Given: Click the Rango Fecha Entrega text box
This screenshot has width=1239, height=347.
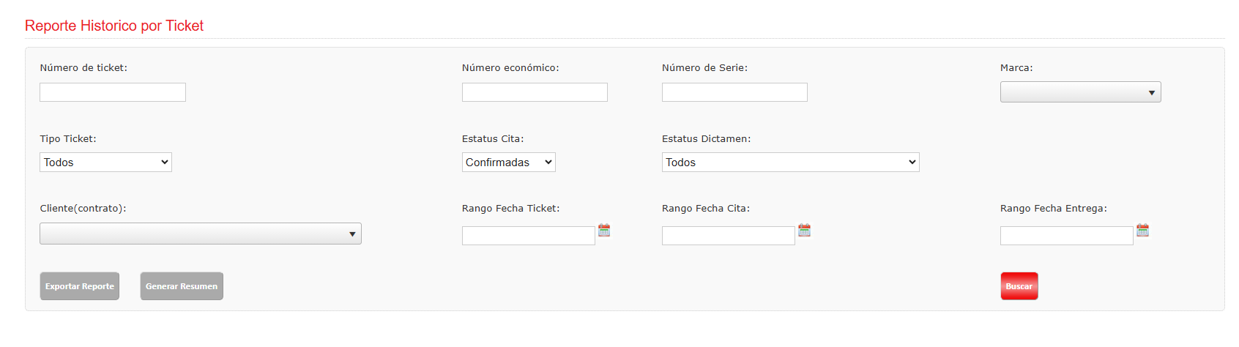Looking at the screenshot, I should (1067, 236).
